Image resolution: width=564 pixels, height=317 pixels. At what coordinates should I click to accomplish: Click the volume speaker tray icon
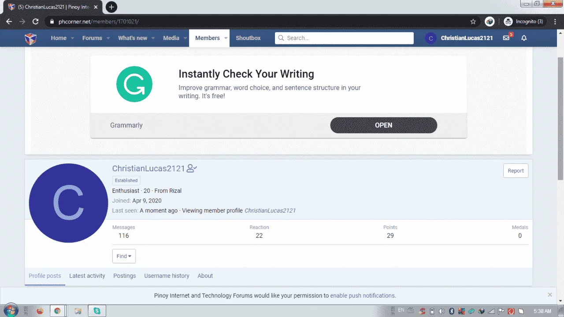(x=442, y=311)
